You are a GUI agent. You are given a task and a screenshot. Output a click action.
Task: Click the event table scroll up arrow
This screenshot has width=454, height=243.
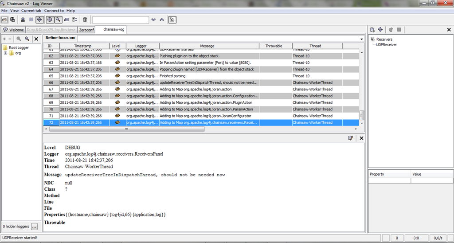(x=362, y=52)
